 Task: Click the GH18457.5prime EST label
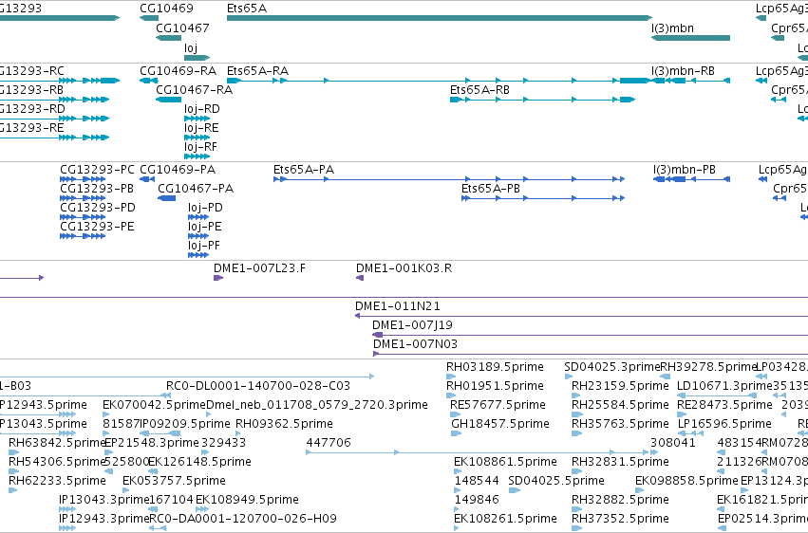pos(499,424)
